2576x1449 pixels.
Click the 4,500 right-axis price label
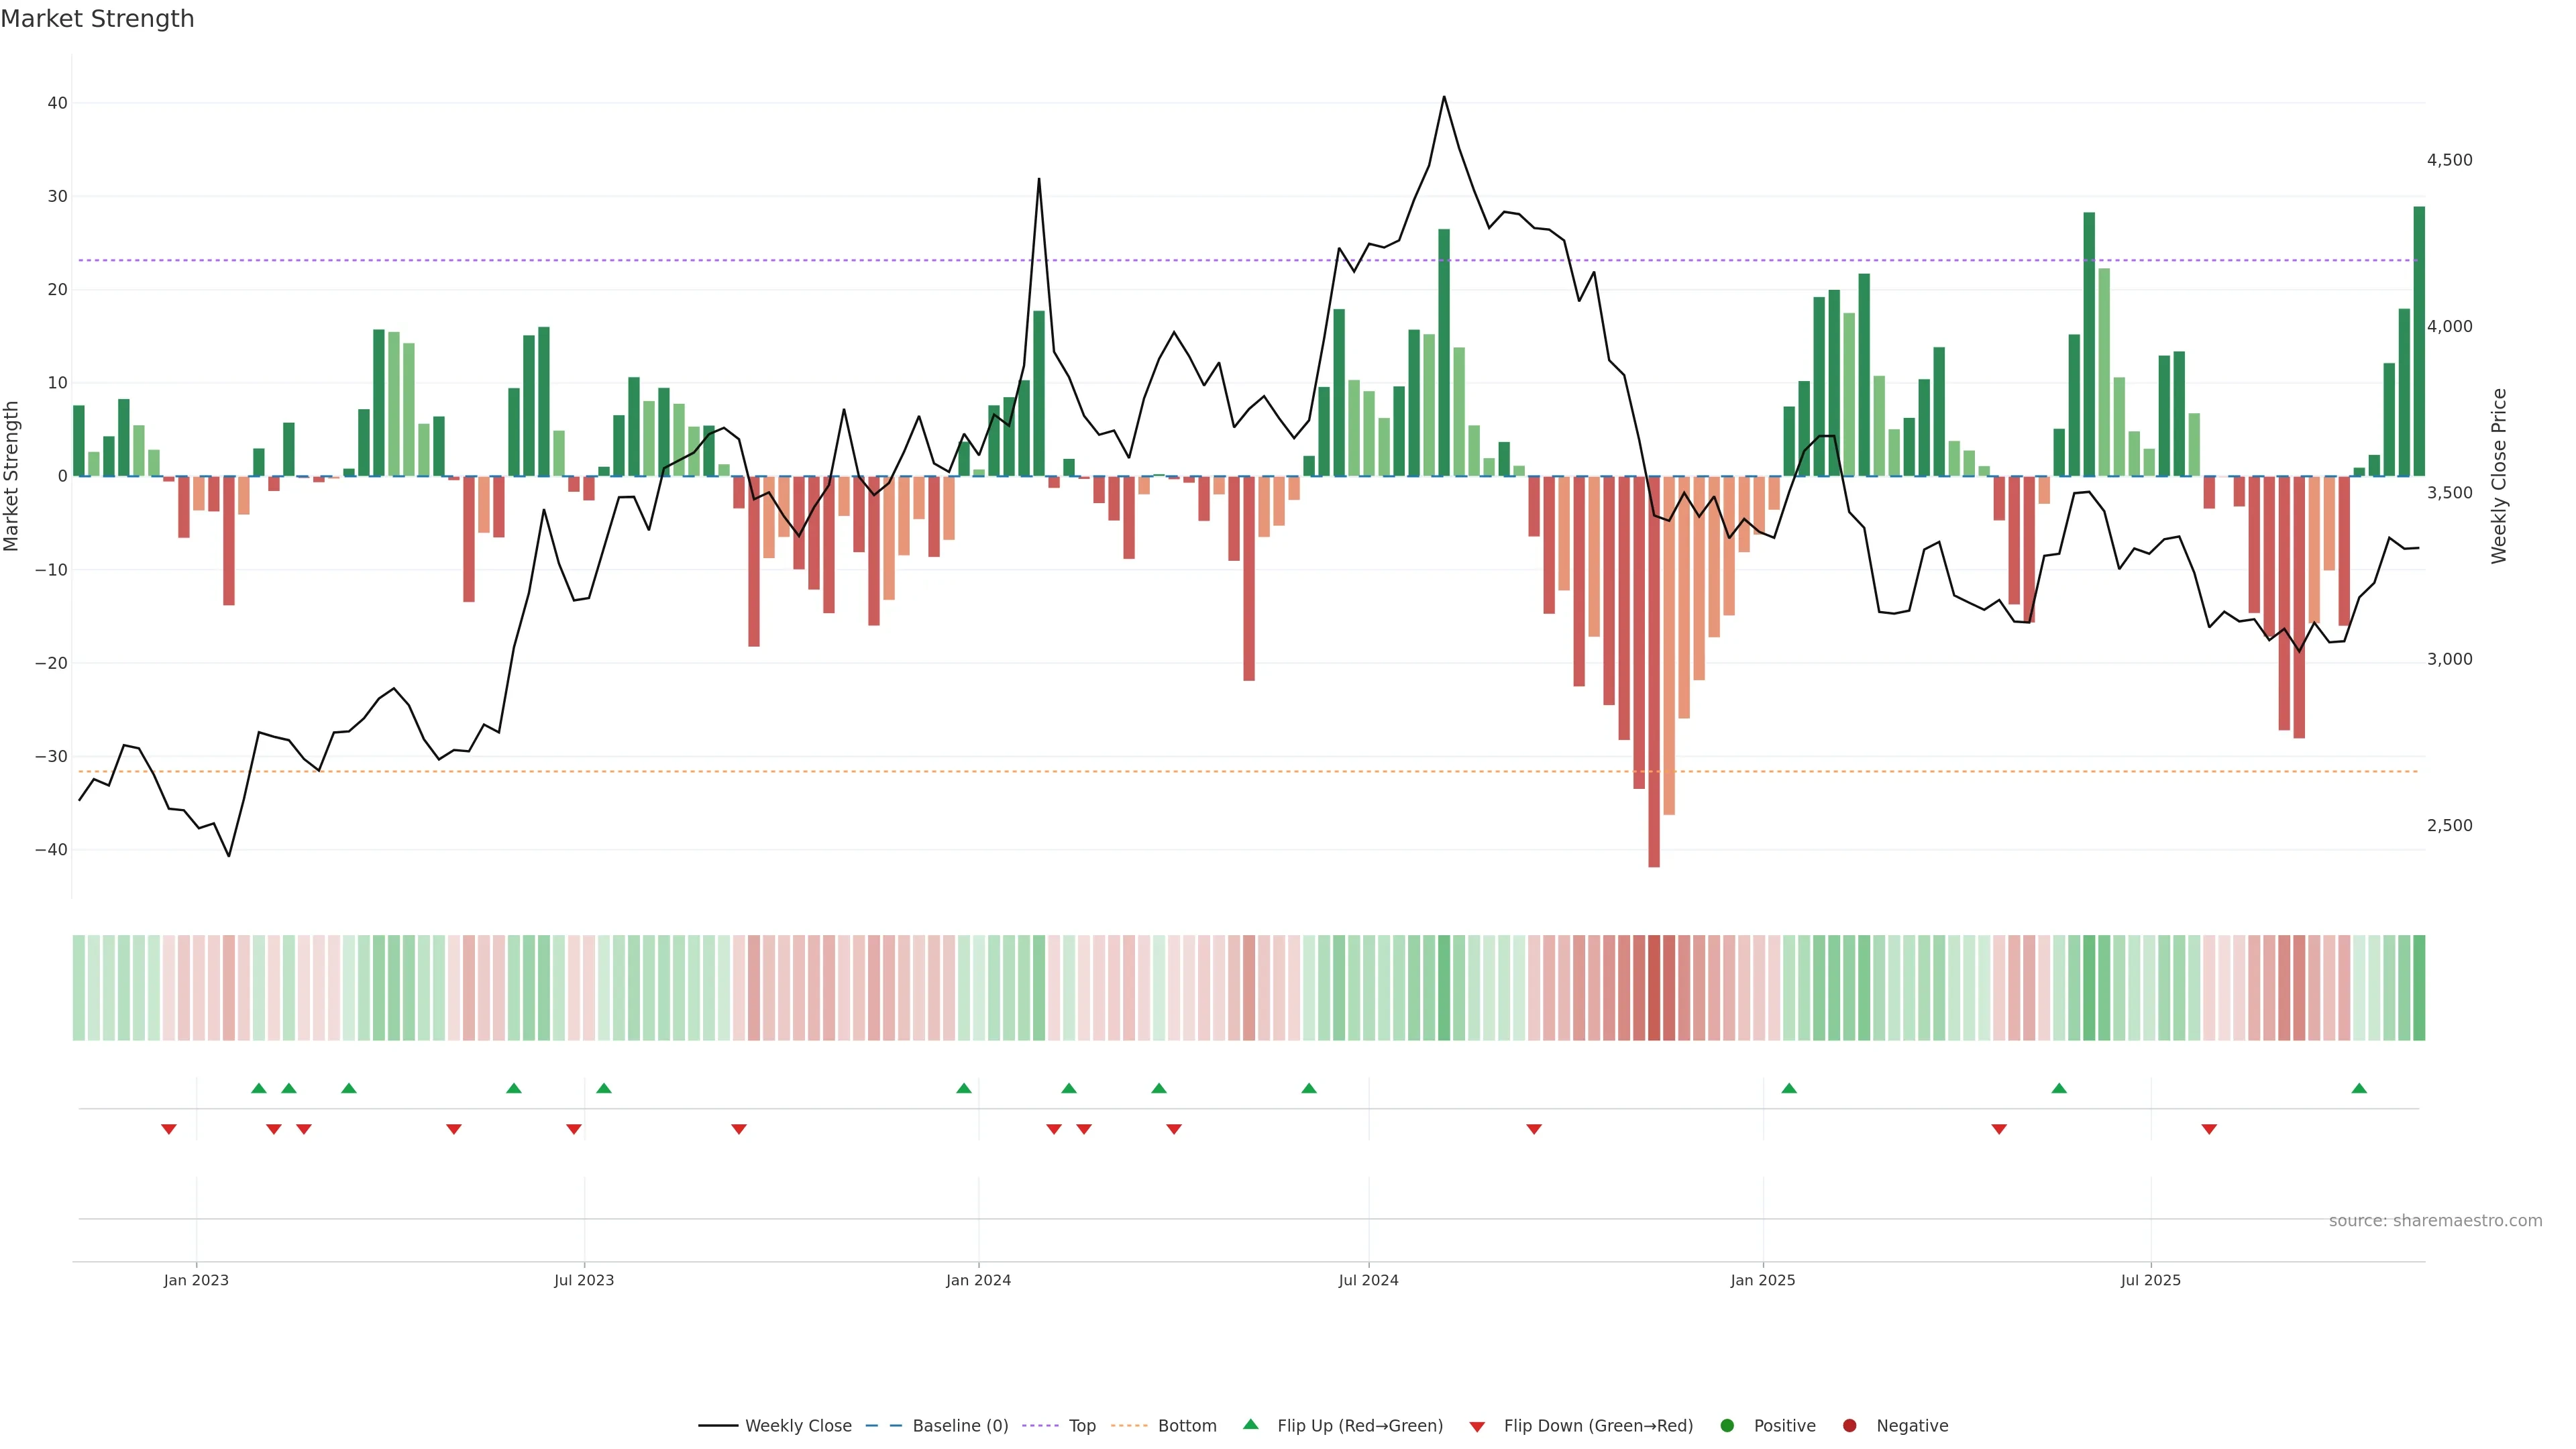(x=2449, y=160)
